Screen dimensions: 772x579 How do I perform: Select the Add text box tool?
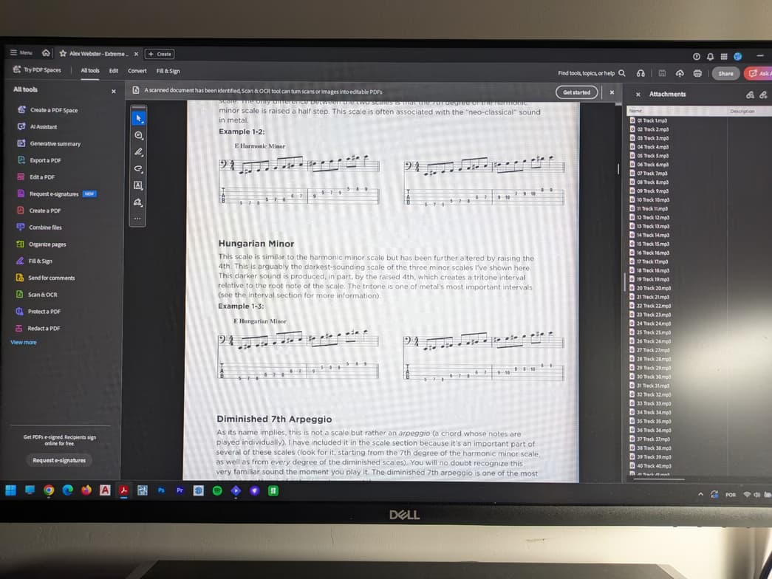pos(138,185)
